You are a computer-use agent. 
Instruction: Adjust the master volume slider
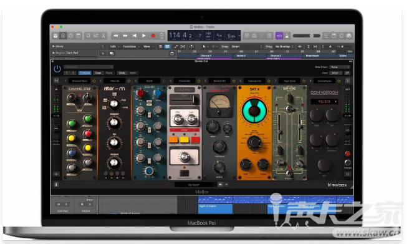[x=307, y=36]
